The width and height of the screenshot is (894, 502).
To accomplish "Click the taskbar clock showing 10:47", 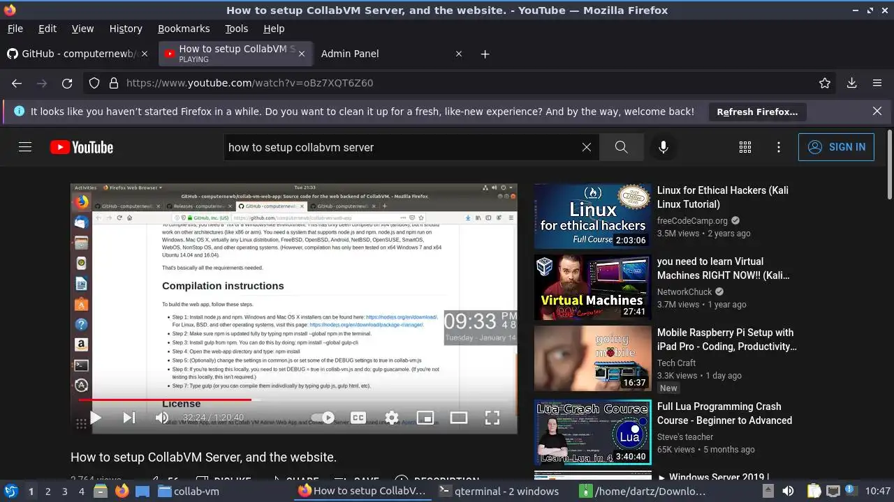I will point(878,491).
